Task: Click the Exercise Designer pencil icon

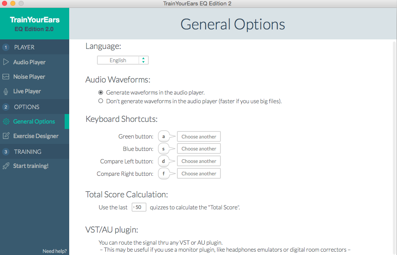Action: coord(6,136)
